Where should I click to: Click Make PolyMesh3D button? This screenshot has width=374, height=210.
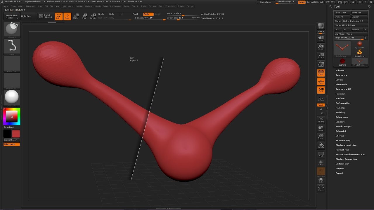click(x=355, y=21)
